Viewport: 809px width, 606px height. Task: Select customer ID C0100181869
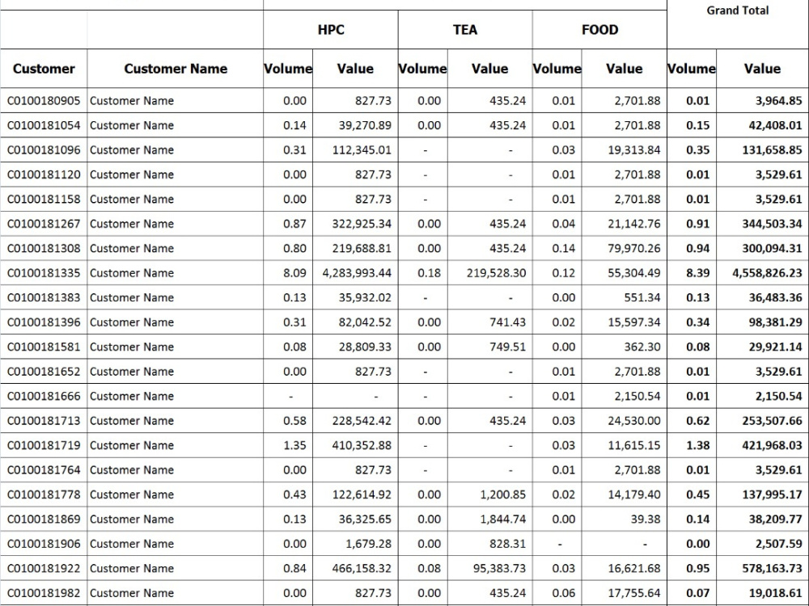(44, 520)
